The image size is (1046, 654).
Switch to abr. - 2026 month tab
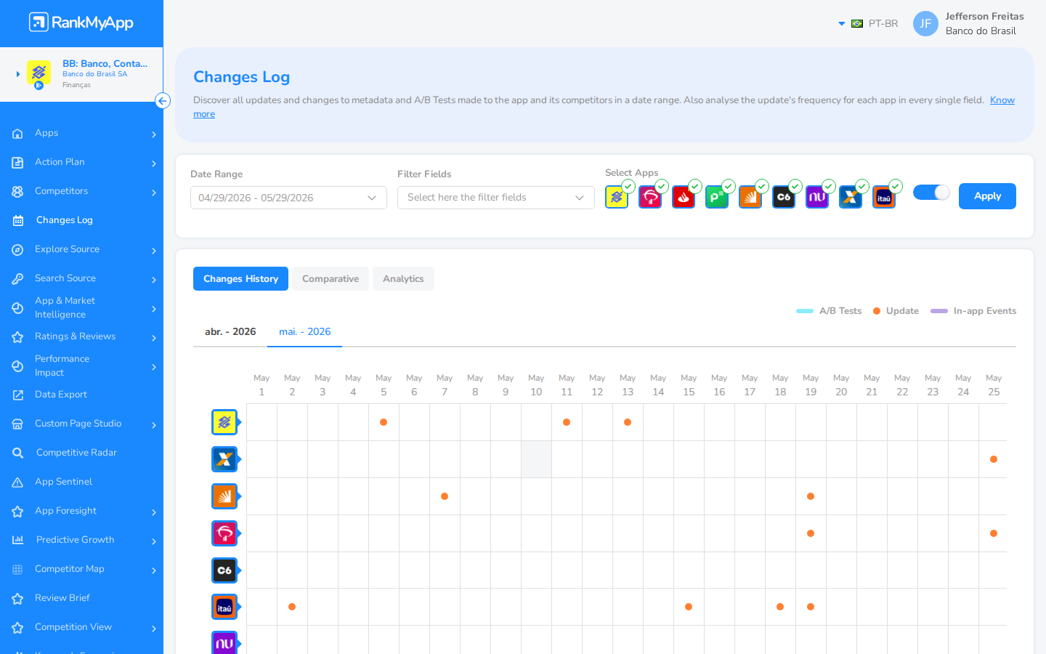pos(230,331)
